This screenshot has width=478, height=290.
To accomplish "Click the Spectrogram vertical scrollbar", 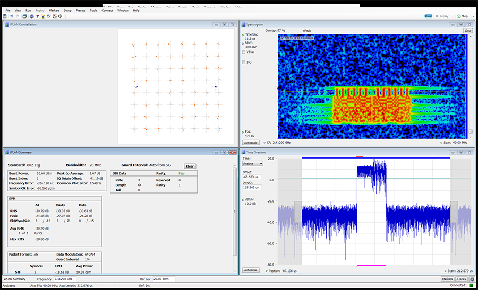I will (x=471, y=85).
